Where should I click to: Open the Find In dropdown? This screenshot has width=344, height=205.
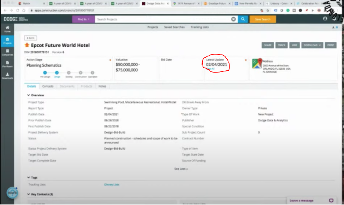tap(83, 19)
